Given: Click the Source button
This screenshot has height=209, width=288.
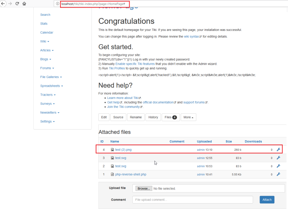Looking at the screenshot, I should (118, 117).
